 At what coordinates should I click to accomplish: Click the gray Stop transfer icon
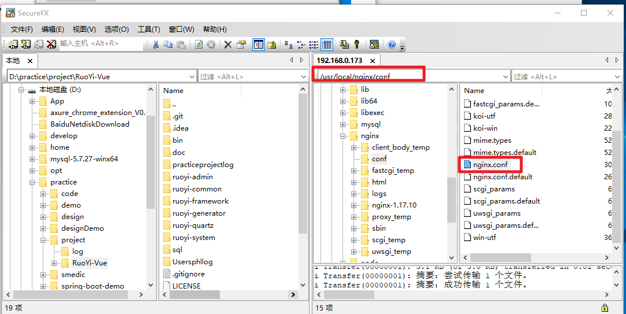[211, 45]
